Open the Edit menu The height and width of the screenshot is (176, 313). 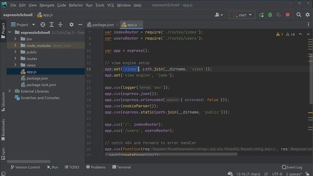[x=22, y=5]
